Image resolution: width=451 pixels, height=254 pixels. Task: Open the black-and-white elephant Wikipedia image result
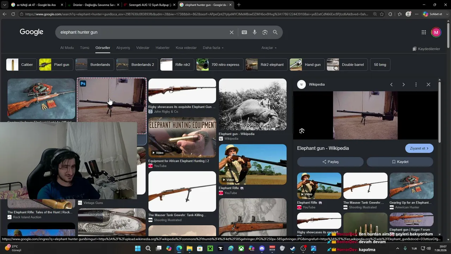click(253, 104)
